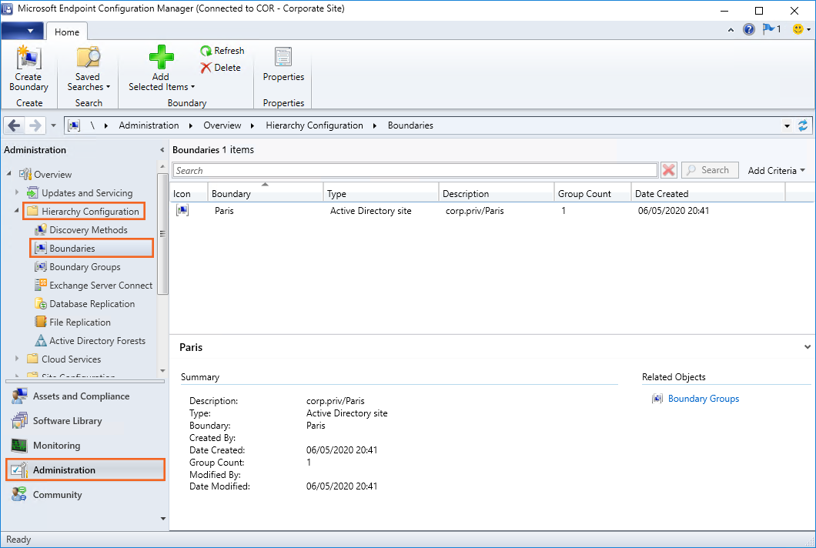Switch to the Software Library workspace
Viewport: 816px width, 548px height.
(67, 421)
